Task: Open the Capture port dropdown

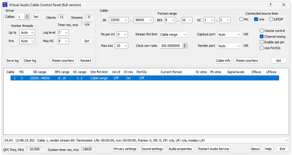Action: tap(229, 34)
